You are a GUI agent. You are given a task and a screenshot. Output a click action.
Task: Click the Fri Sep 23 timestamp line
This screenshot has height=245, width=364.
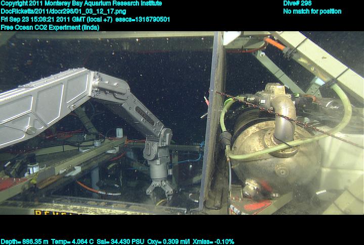click(93, 20)
